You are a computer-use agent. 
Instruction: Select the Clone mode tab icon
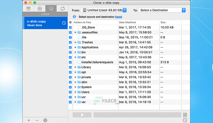pyautogui.click(x=51, y=9)
